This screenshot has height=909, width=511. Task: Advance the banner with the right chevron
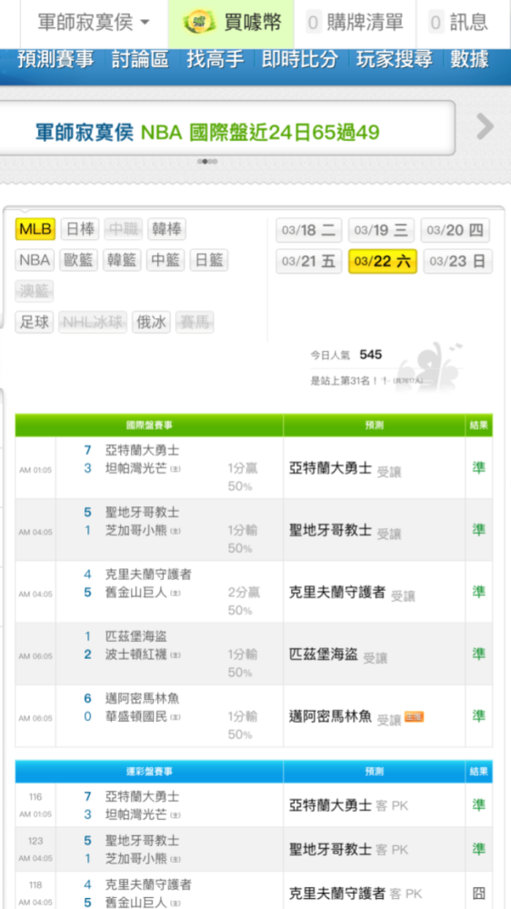[485, 126]
